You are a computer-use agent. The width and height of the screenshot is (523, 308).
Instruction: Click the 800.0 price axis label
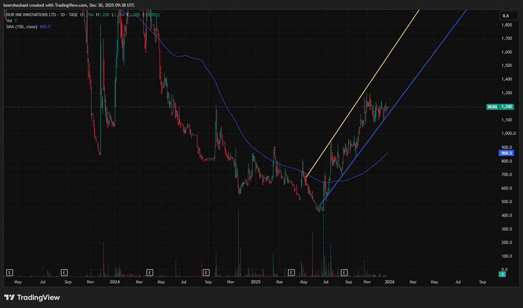coord(506,161)
